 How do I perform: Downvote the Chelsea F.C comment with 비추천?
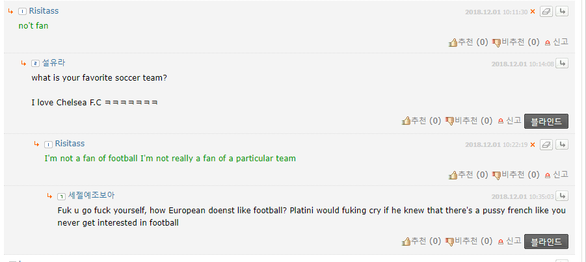tap(469, 121)
